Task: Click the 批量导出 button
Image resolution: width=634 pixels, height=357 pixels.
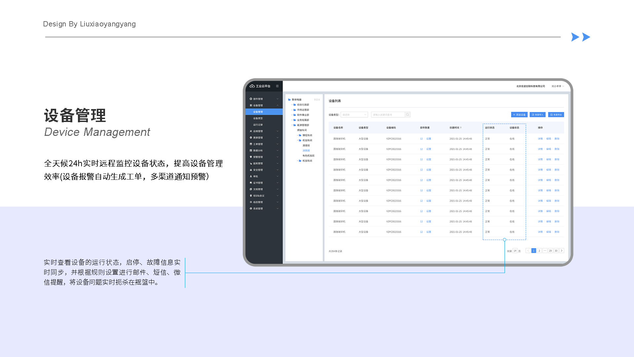Action: [556, 115]
